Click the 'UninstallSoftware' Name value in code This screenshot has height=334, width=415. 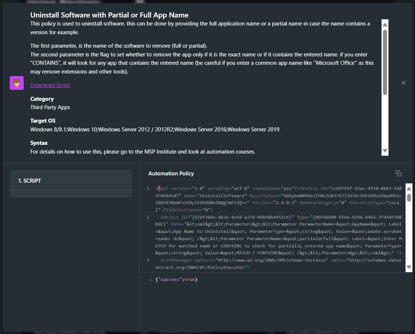tap(222, 196)
